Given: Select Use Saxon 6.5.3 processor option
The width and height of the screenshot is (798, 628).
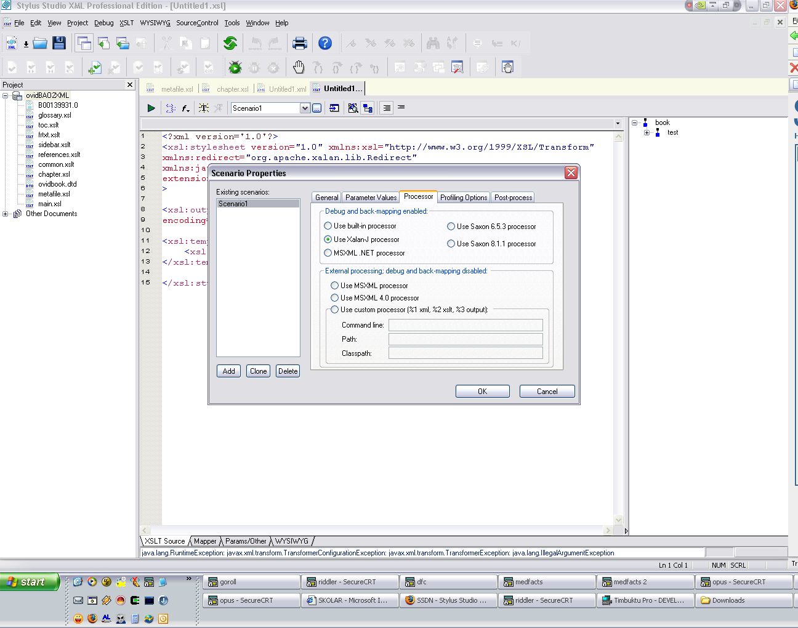Looking at the screenshot, I should 451,227.
